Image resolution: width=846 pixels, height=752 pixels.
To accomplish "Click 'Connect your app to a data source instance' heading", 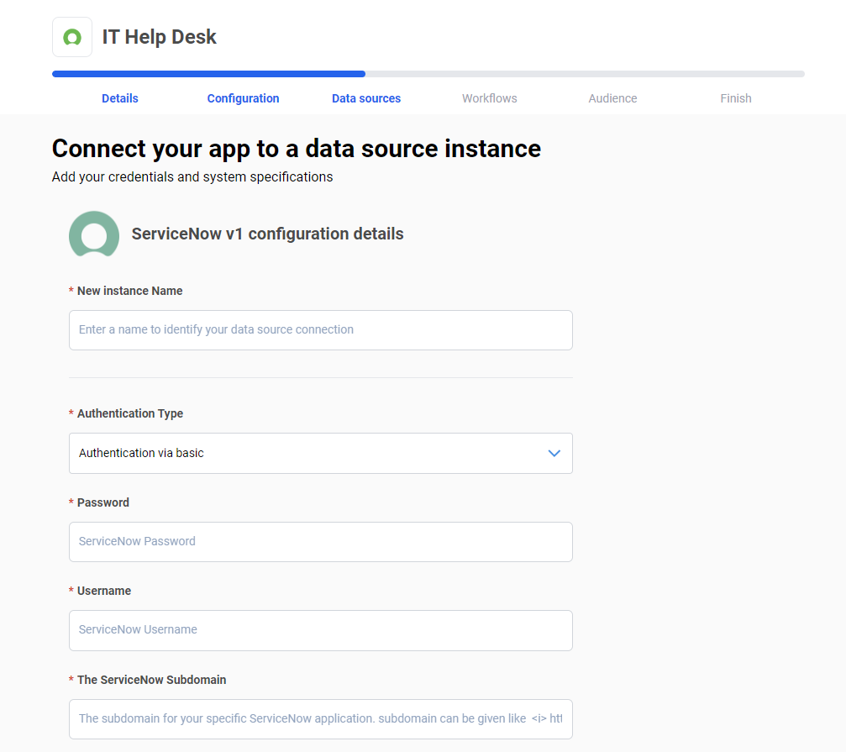I will tap(297, 149).
